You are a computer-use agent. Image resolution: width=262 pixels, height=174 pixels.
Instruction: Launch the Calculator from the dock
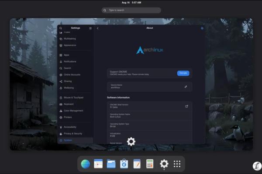pos(150,164)
